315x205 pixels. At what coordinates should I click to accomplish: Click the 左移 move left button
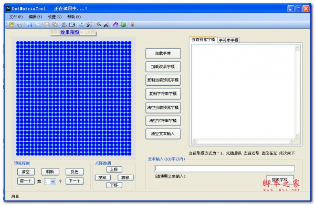(103, 178)
